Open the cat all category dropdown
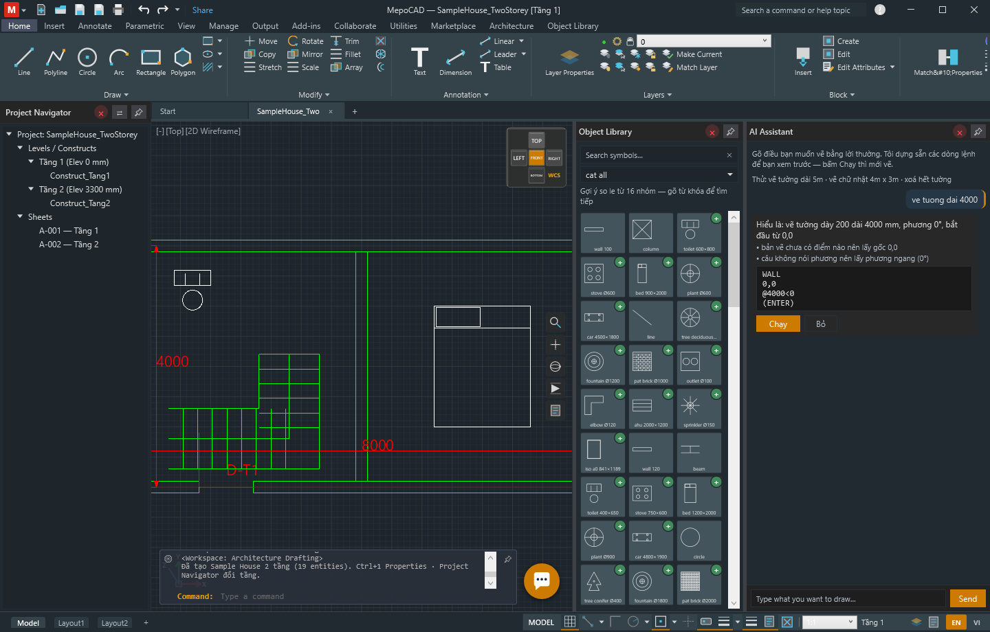 click(x=659, y=175)
